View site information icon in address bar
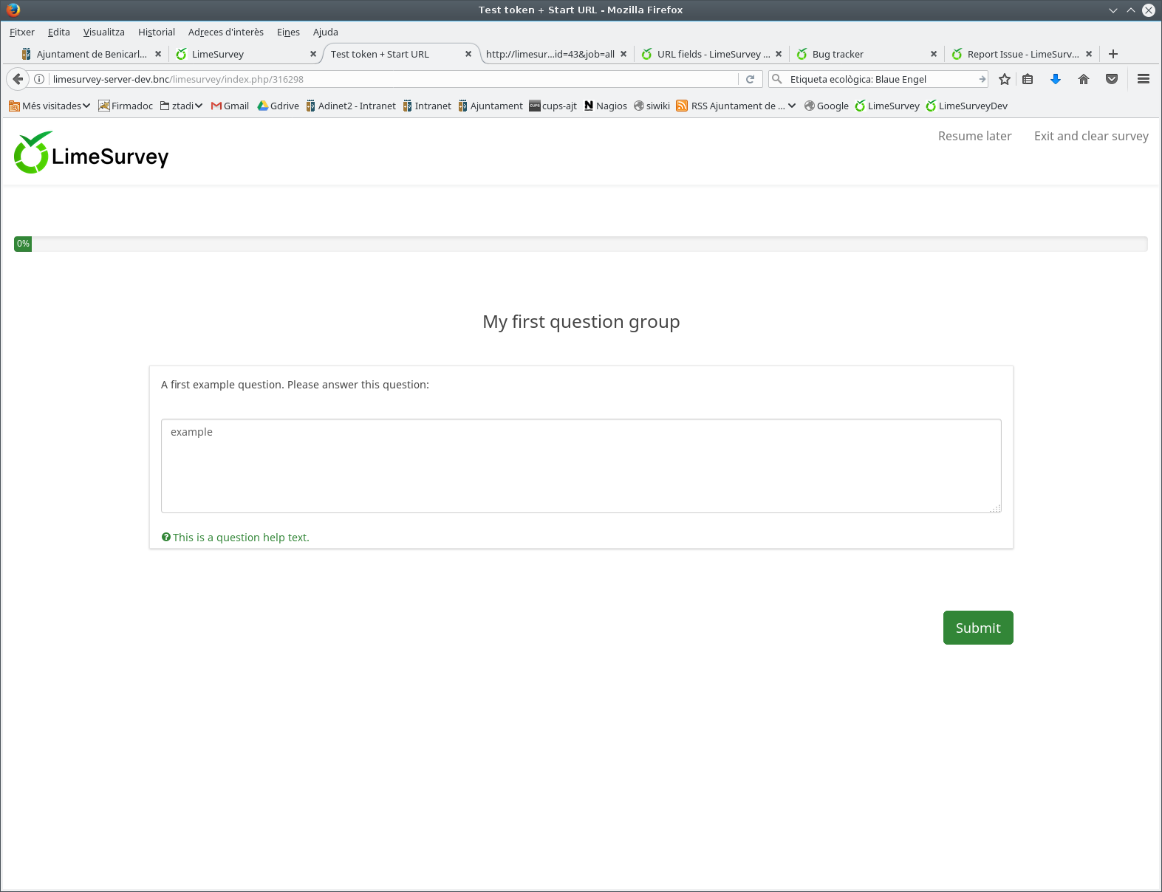This screenshot has height=892, width=1162. pos(39,79)
